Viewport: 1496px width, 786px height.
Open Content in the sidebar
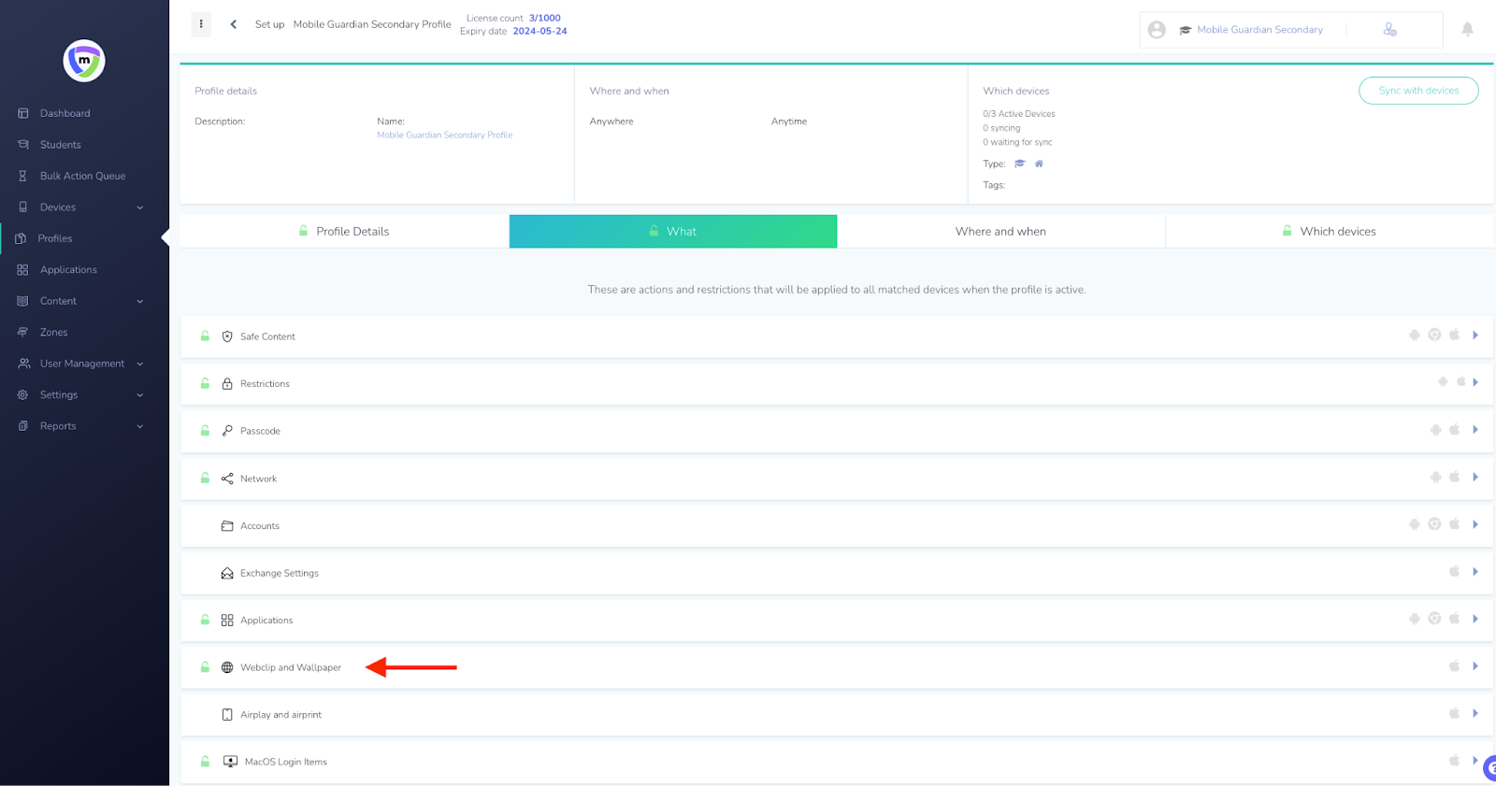tap(58, 301)
